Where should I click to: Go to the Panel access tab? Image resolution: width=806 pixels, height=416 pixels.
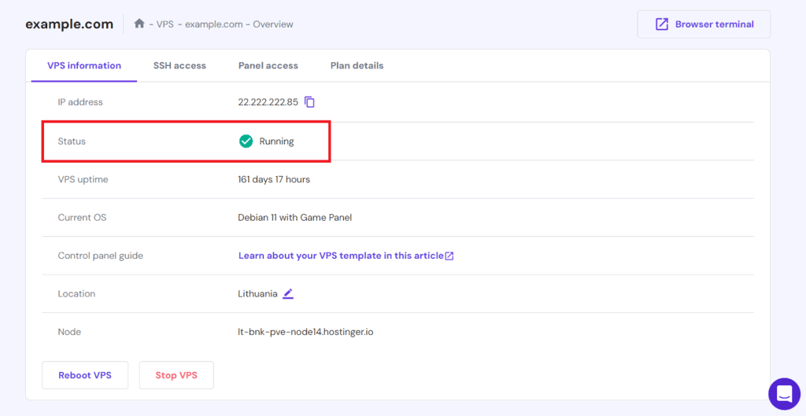(x=268, y=66)
